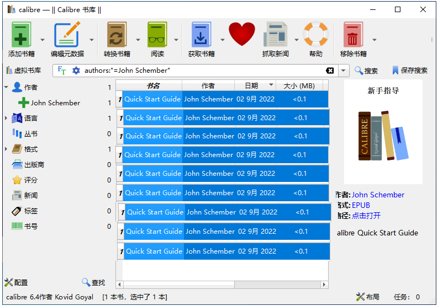Click the horizontal scrollbar left arrow
This screenshot has width=438, height=306.
(x=119, y=284)
